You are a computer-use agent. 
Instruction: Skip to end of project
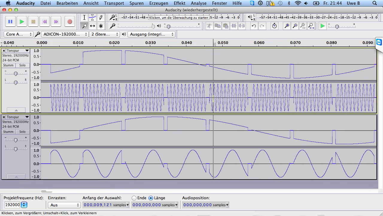(56, 22)
